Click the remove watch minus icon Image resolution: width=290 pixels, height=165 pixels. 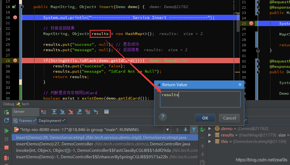coord(202,138)
